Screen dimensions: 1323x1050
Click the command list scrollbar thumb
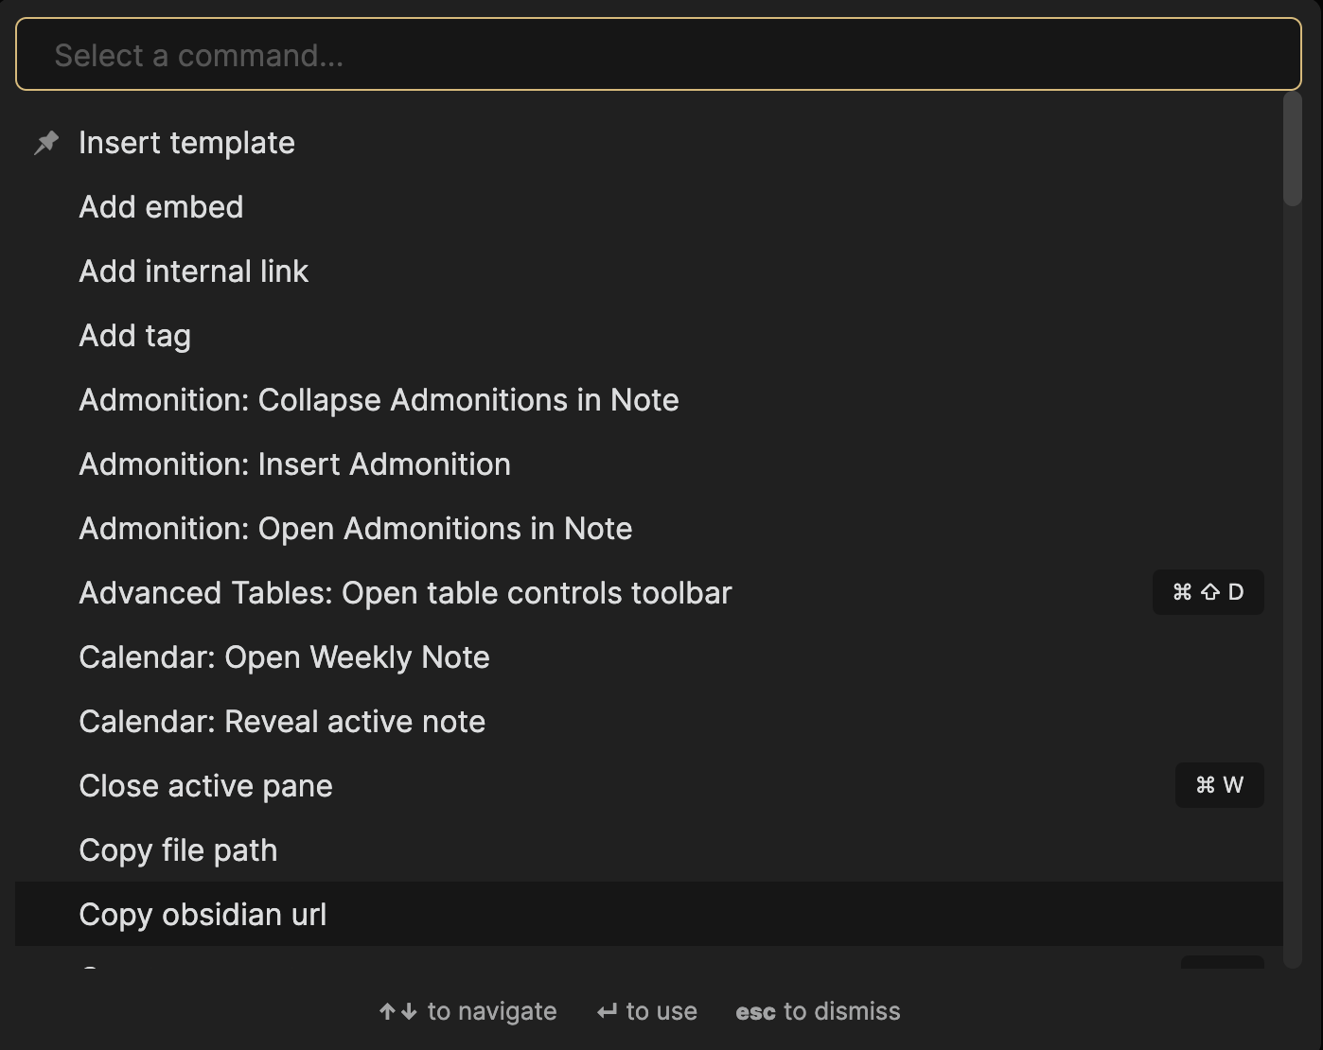pos(1293,149)
